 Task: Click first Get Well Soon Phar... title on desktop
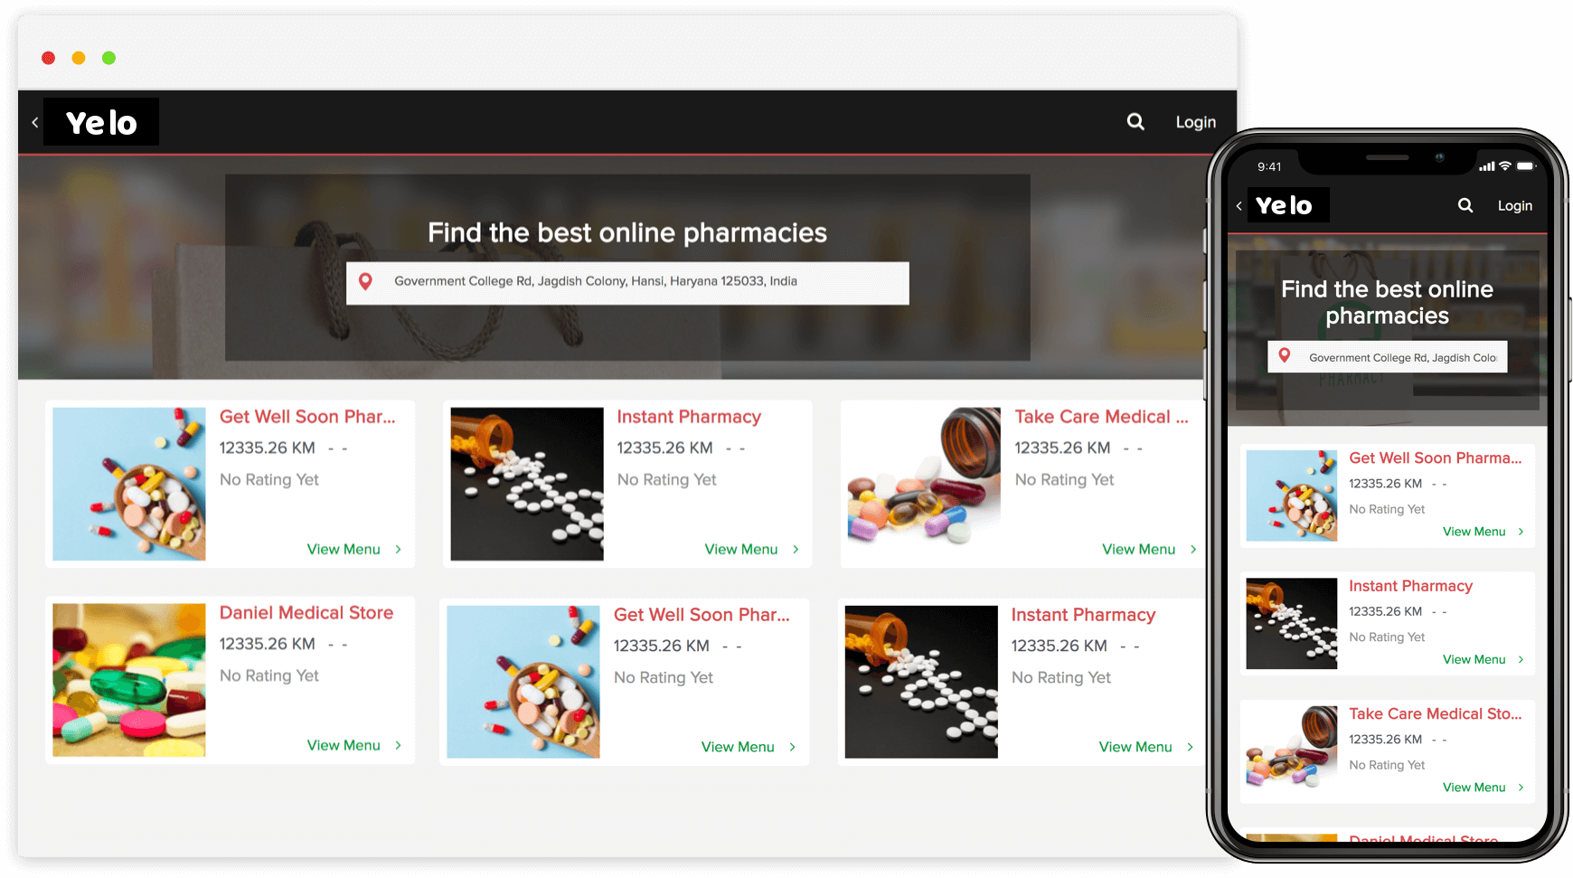tap(307, 417)
